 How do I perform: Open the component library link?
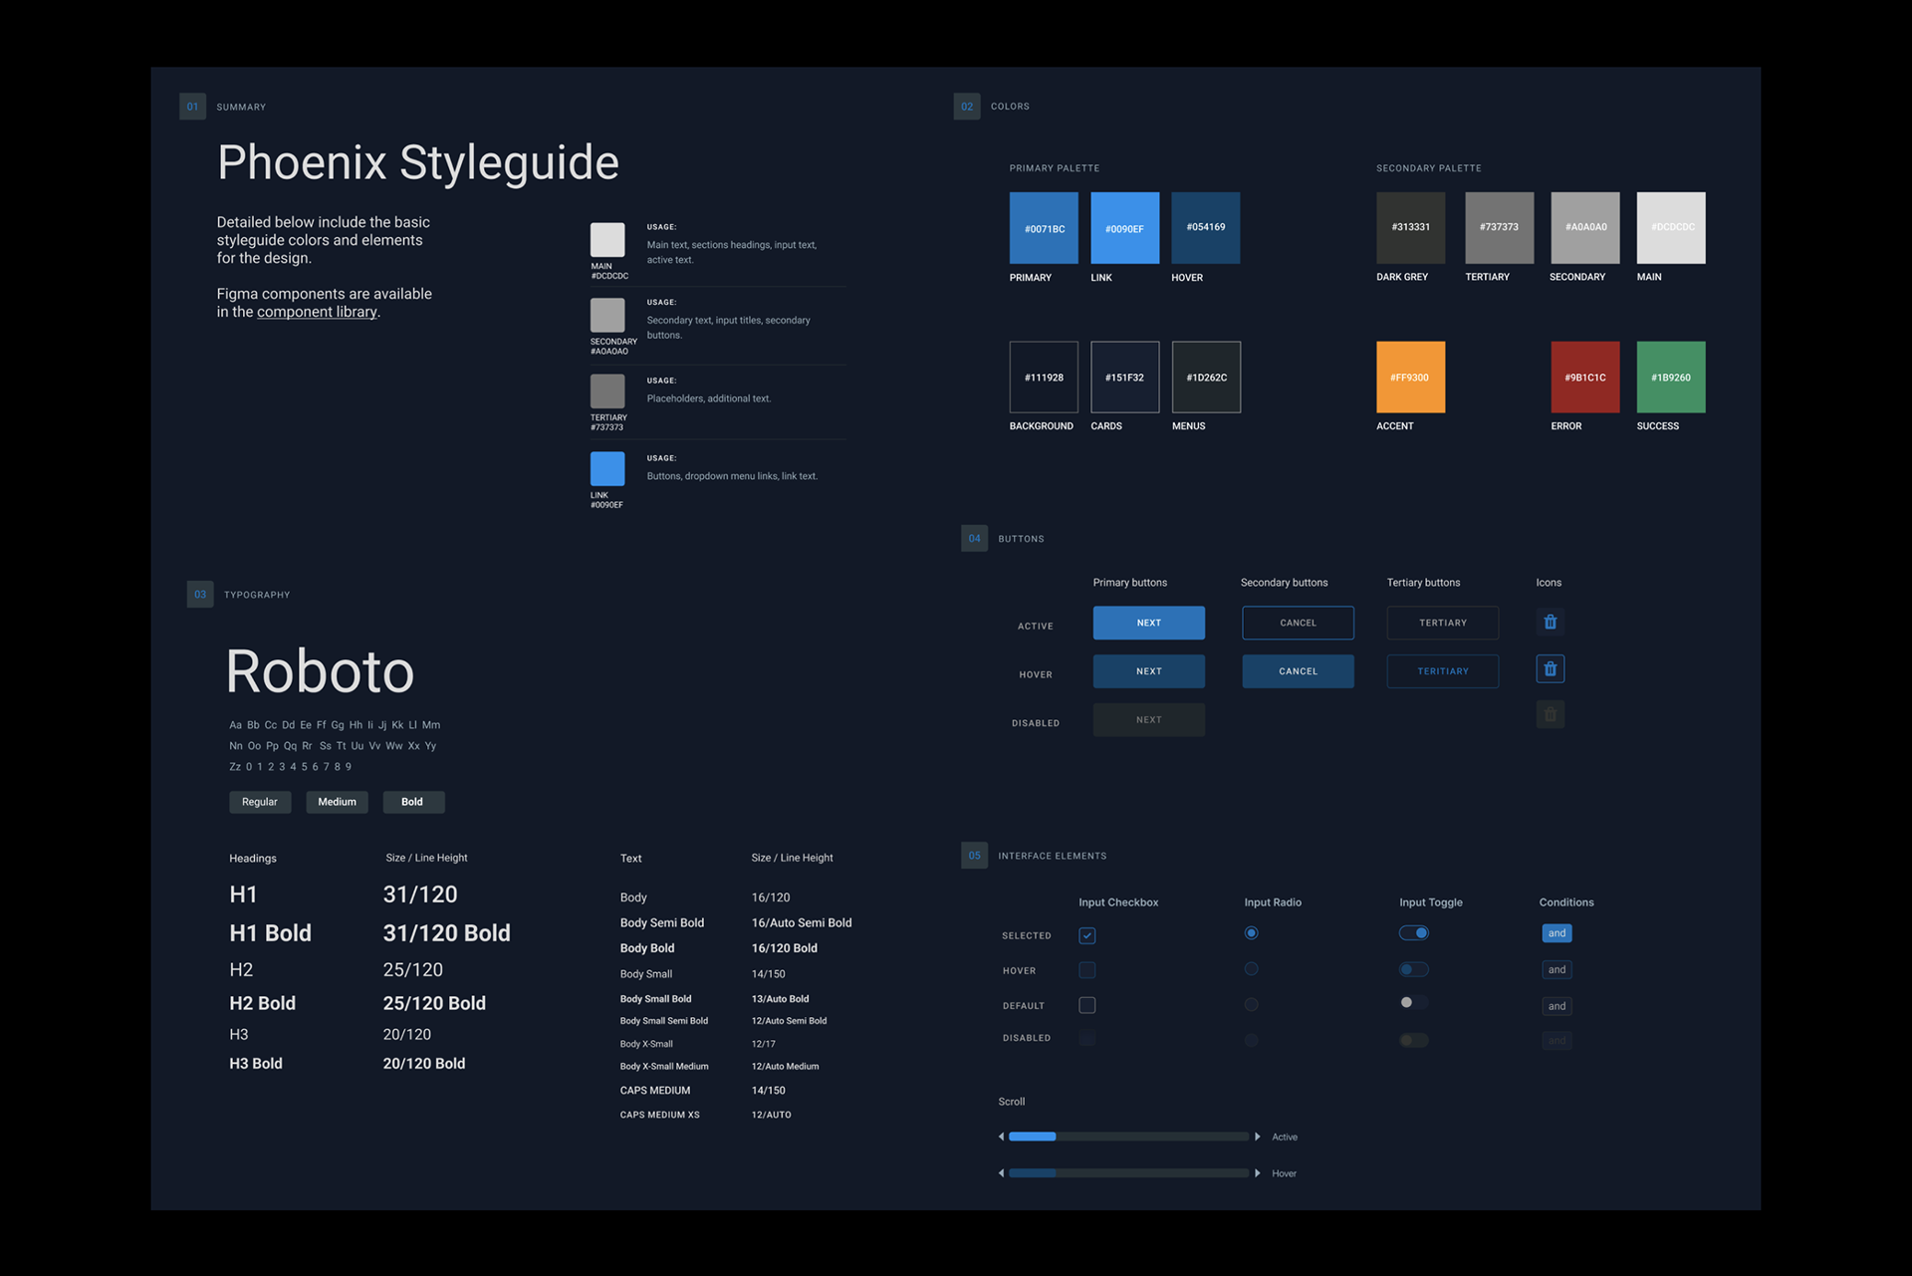click(x=317, y=312)
